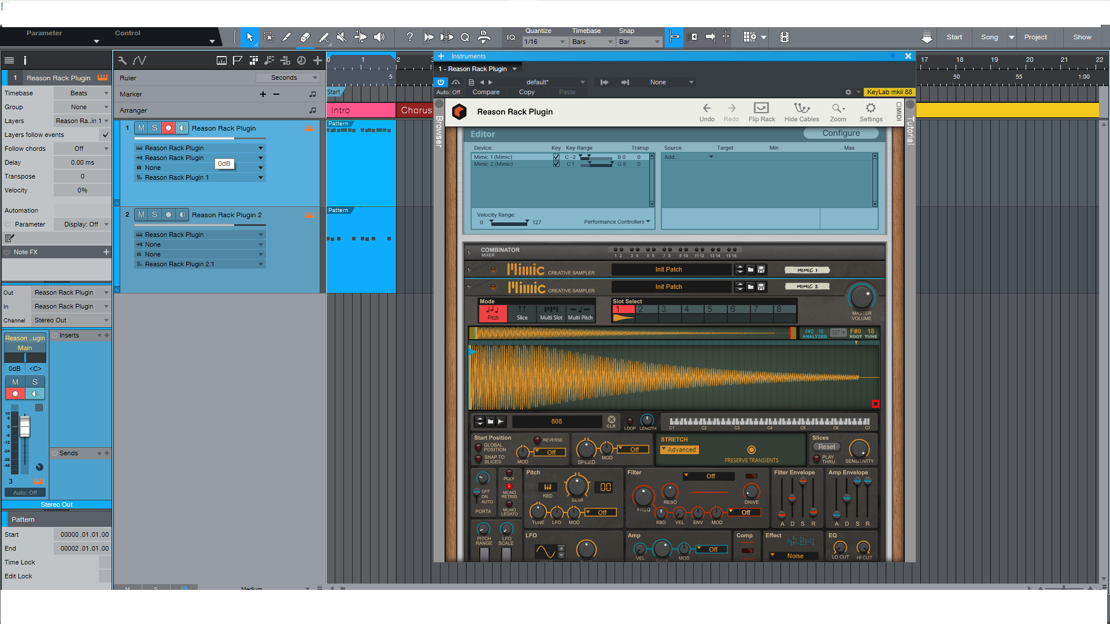The height and width of the screenshot is (624, 1110).
Task: Open Quantize 1/16 dropdown
Action: (x=545, y=42)
